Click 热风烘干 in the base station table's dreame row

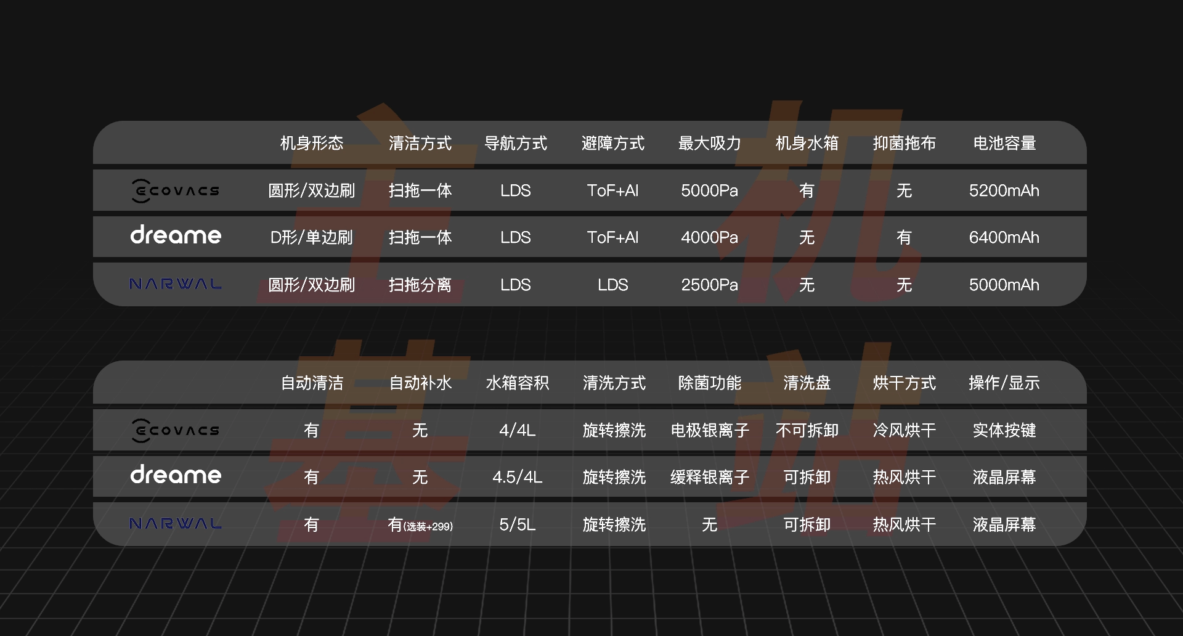pyautogui.click(x=905, y=478)
